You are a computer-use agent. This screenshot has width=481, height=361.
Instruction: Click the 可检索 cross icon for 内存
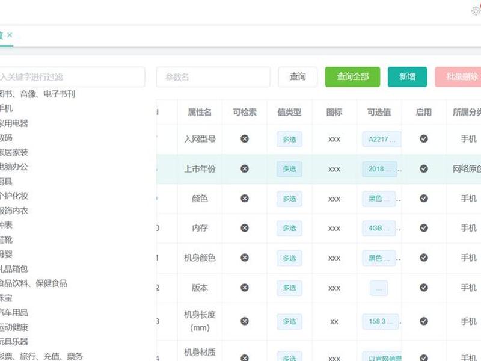[245, 228]
